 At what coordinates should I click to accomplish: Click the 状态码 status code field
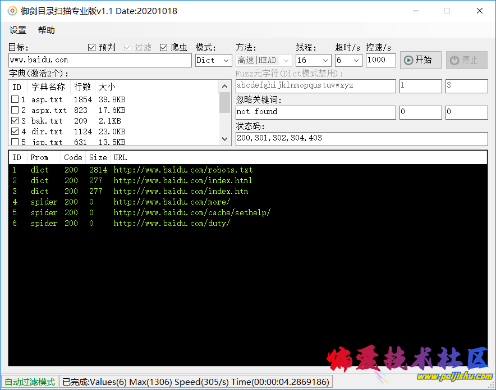361,138
